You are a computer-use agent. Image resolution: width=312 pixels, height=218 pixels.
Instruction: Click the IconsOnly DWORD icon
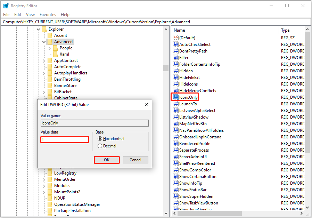point(176,97)
